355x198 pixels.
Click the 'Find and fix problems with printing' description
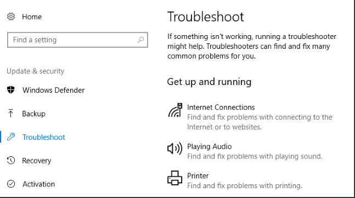[x=245, y=186]
